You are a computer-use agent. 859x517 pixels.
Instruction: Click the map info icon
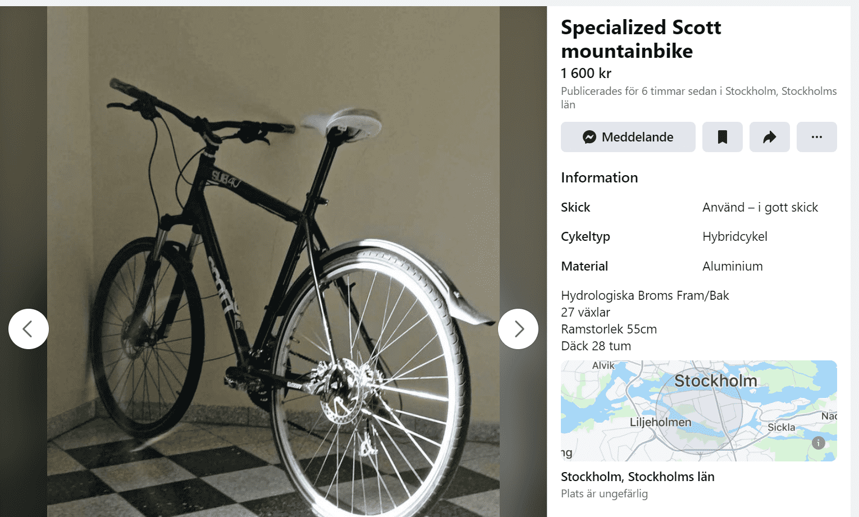(819, 443)
